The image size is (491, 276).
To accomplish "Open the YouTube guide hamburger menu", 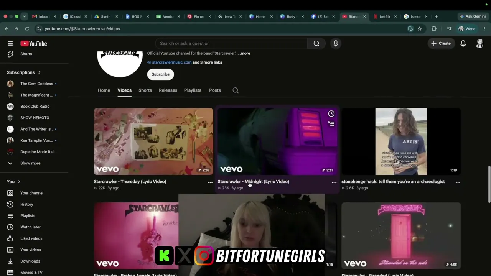I will 10,43.
